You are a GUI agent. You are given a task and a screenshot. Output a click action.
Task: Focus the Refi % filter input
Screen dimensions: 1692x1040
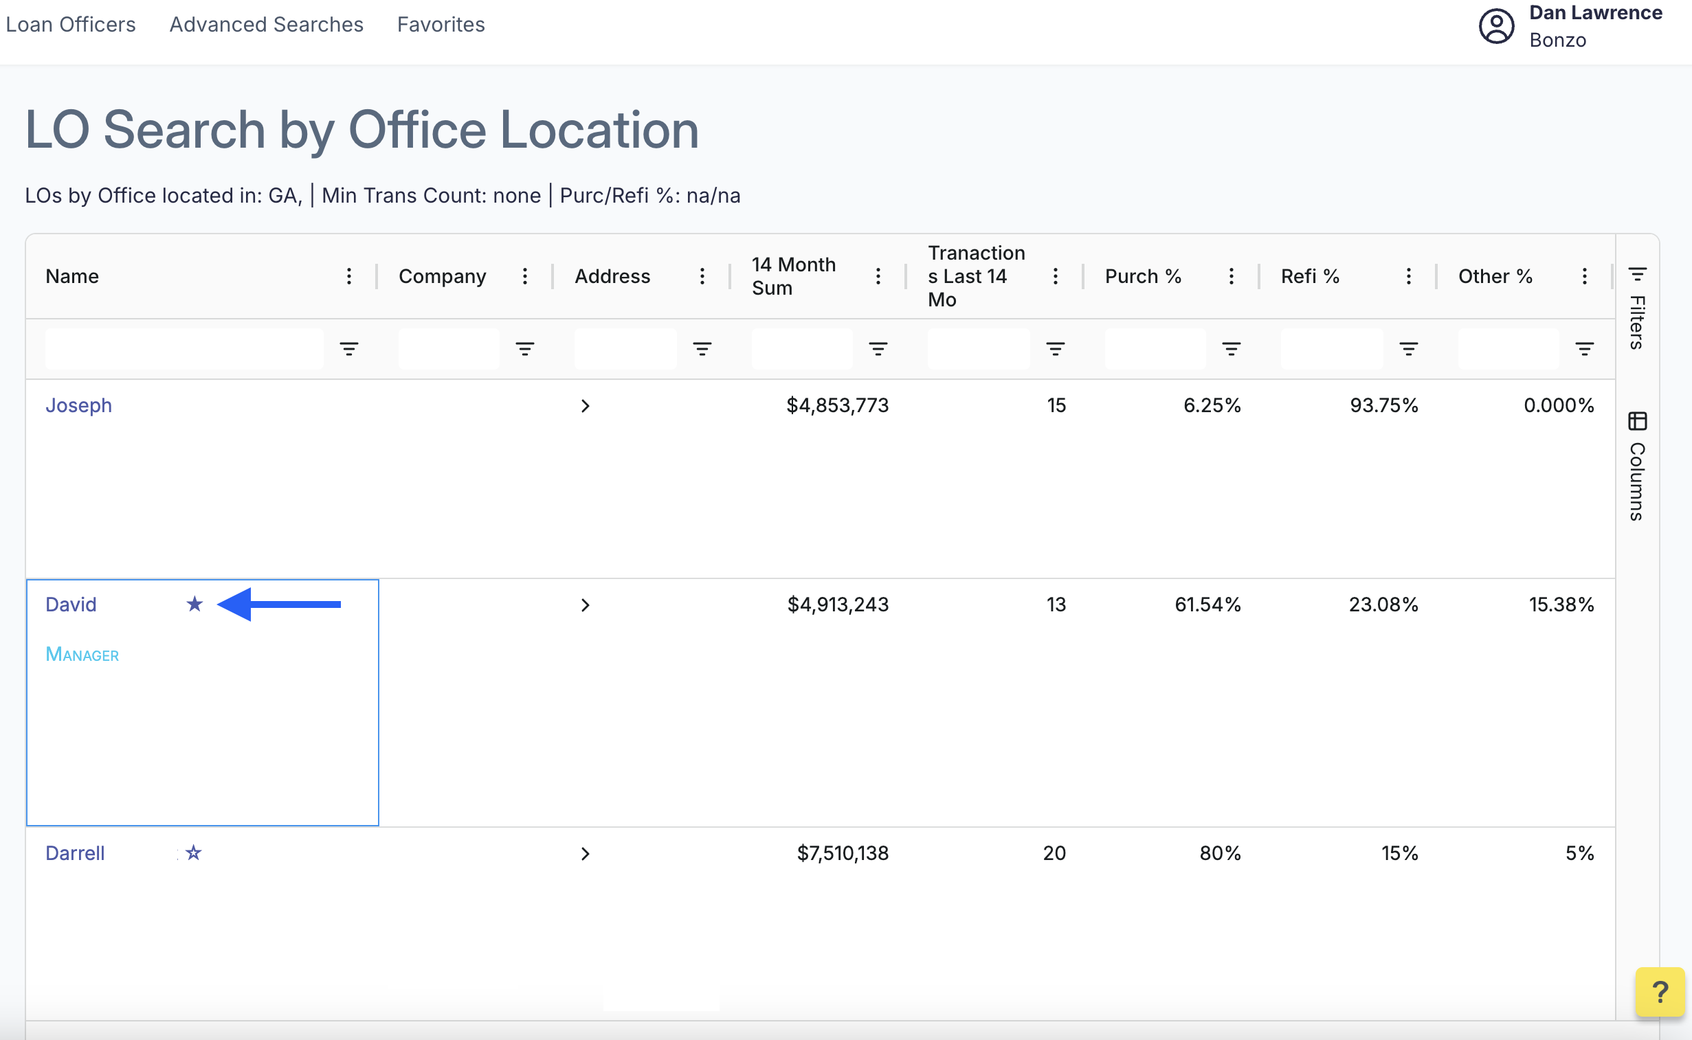click(1331, 350)
